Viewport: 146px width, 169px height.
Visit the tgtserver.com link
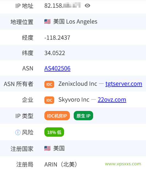pyautogui.click(x=124, y=84)
